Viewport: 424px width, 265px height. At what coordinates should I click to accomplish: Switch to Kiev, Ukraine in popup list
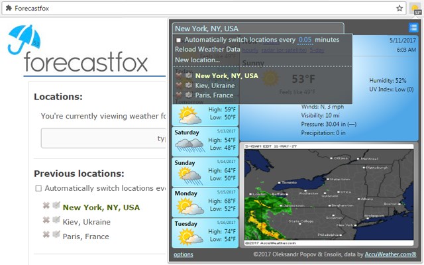(x=215, y=85)
